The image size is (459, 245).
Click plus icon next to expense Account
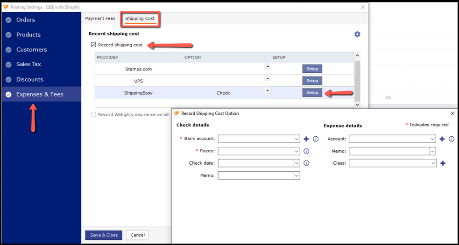442,139
